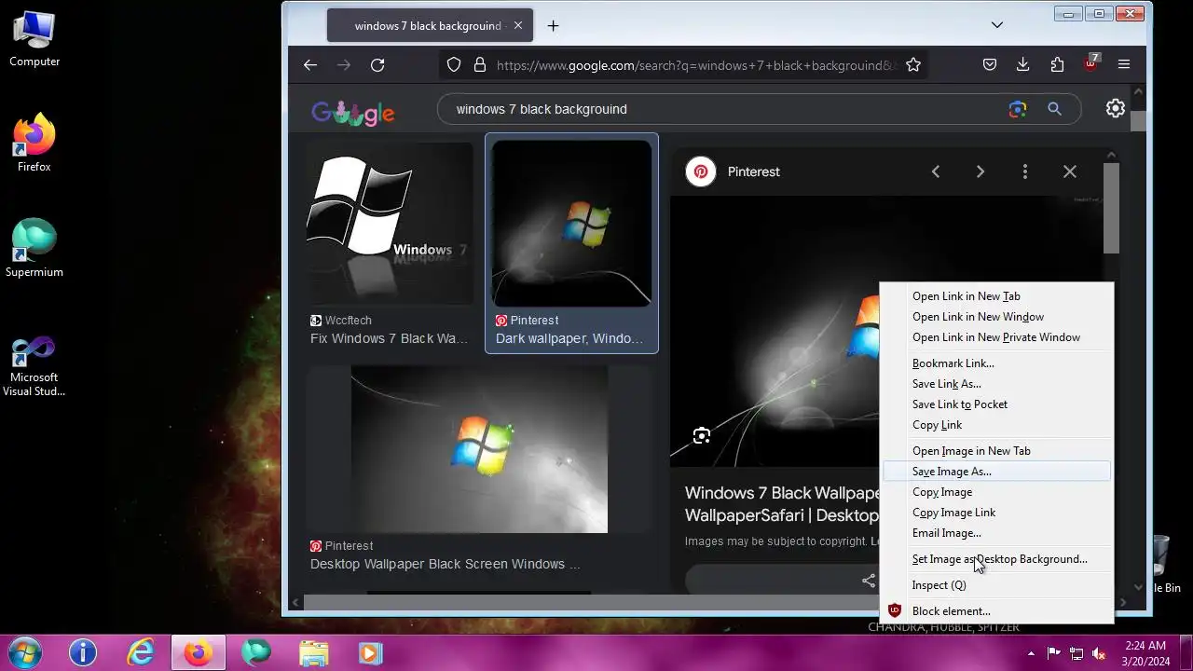Choose Save Image As...

(996, 472)
